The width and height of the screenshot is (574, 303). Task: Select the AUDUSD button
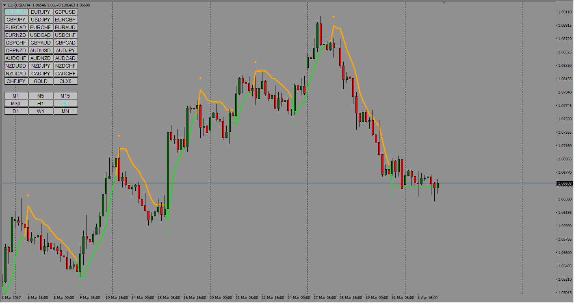[x=41, y=50]
